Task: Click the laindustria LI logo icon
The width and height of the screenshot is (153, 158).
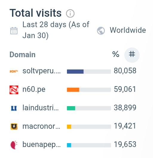Action: click(14, 108)
